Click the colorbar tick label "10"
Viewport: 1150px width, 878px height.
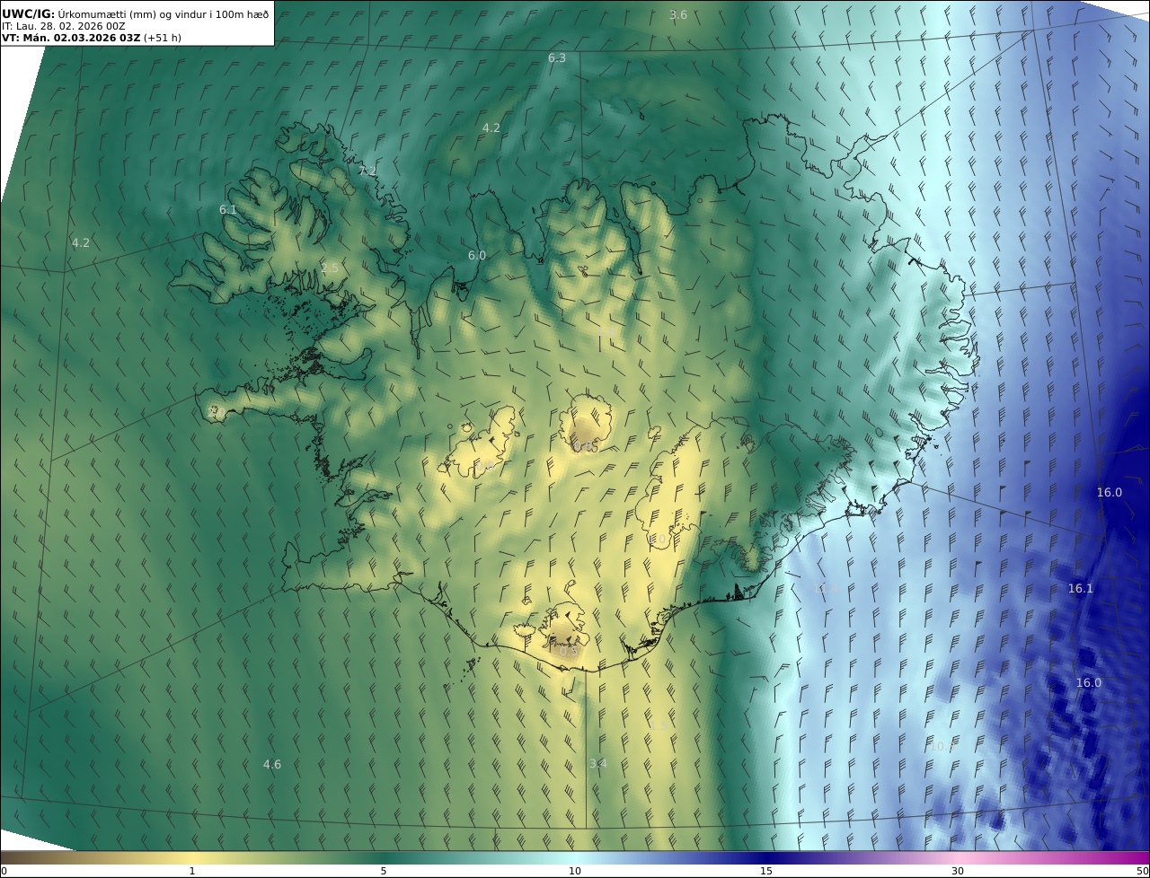pyautogui.click(x=575, y=871)
